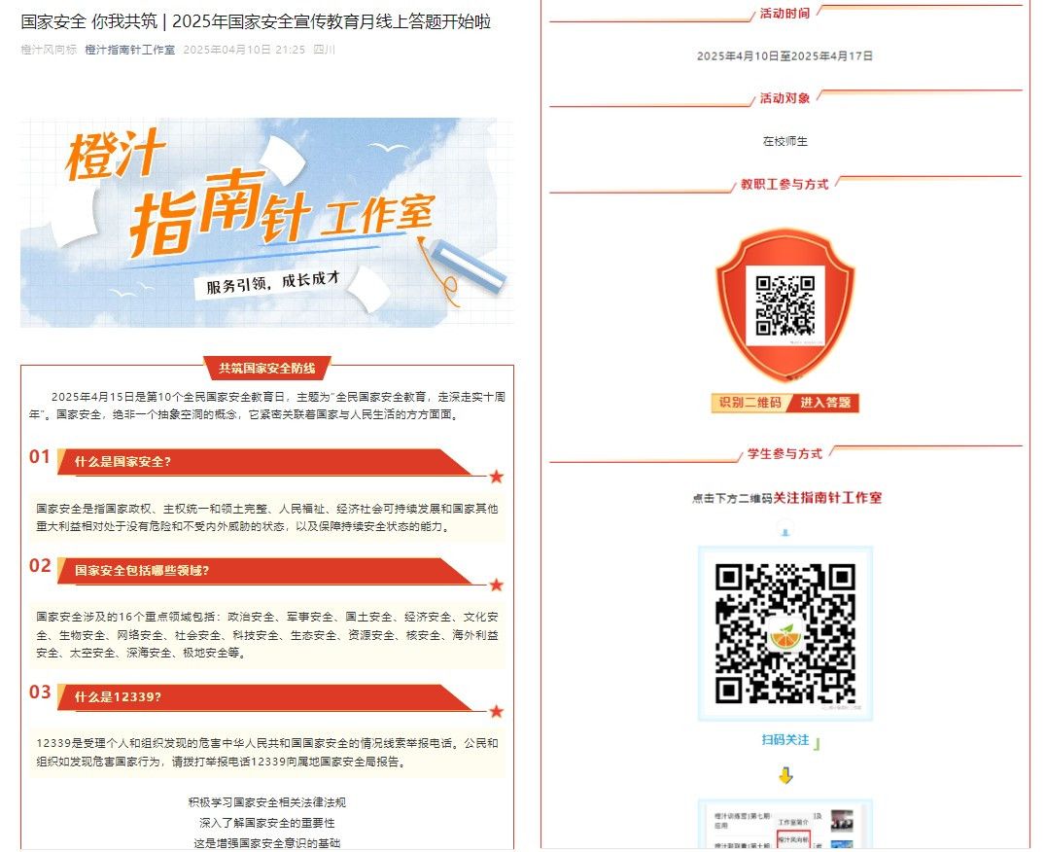
Task: Click the red star beside 什么是国家安全?
Action: pos(497,477)
